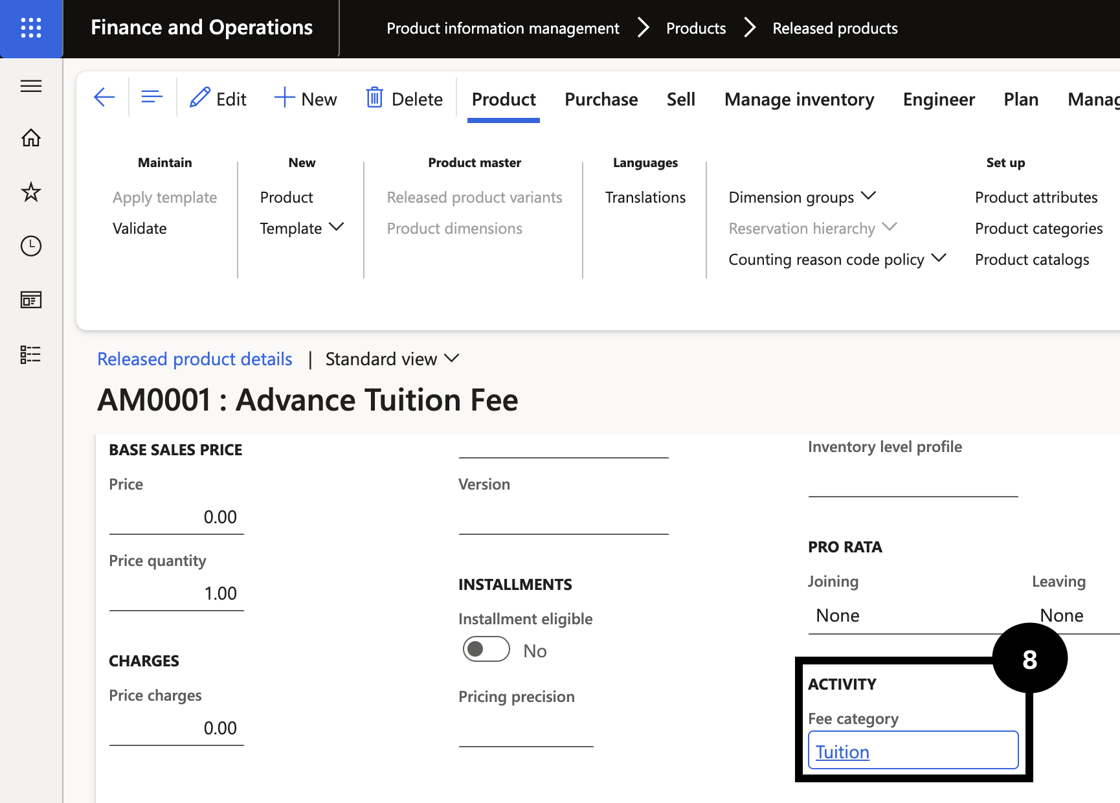Click Product information management breadcrumb
Image resolution: width=1120 pixels, height=803 pixels.
503,28
